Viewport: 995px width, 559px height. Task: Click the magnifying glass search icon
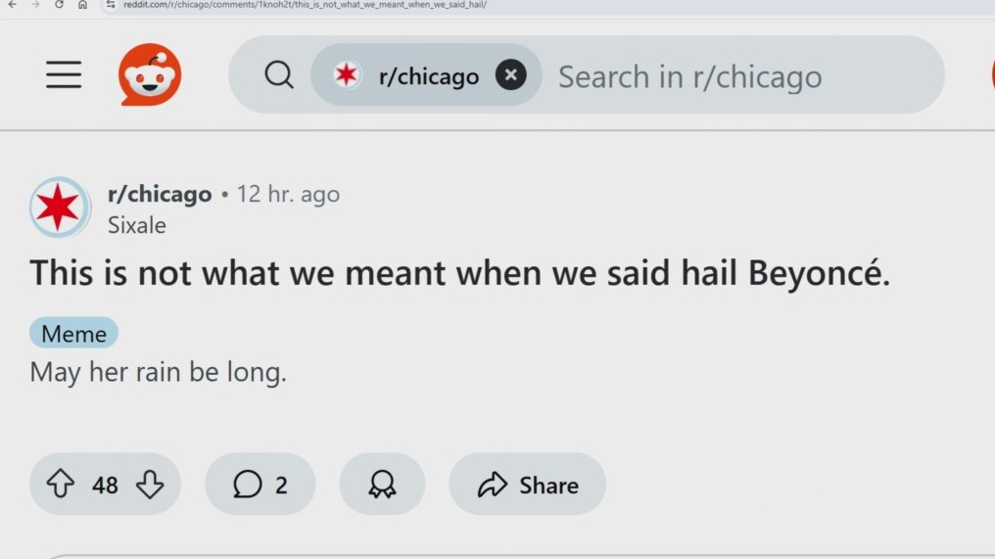coord(279,74)
